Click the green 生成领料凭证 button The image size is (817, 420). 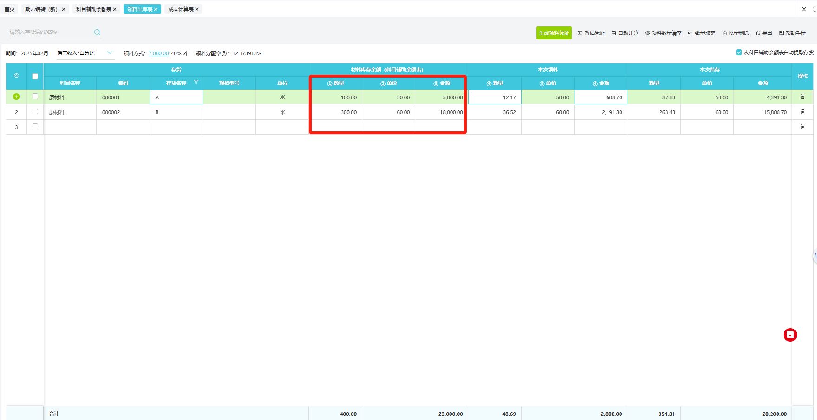click(554, 33)
